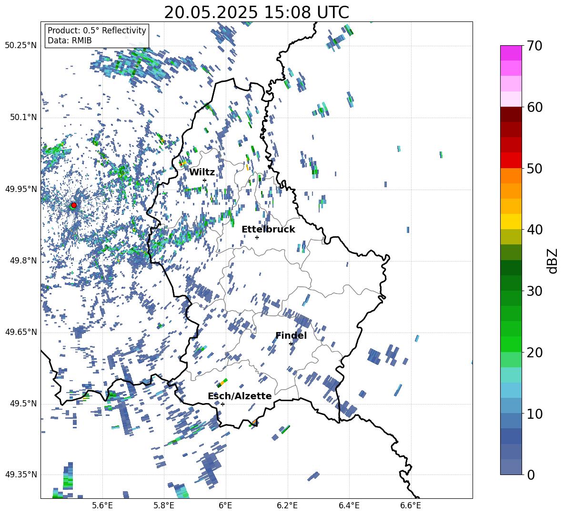This screenshot has height=515, width=564.
Task: Click the title '20.05.2025 15:08 UTC'
Action: point(256,12)
